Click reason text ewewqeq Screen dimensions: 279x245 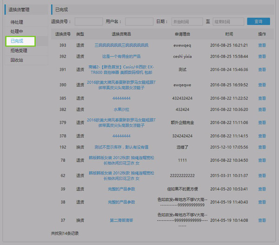[x=182, y=46]
